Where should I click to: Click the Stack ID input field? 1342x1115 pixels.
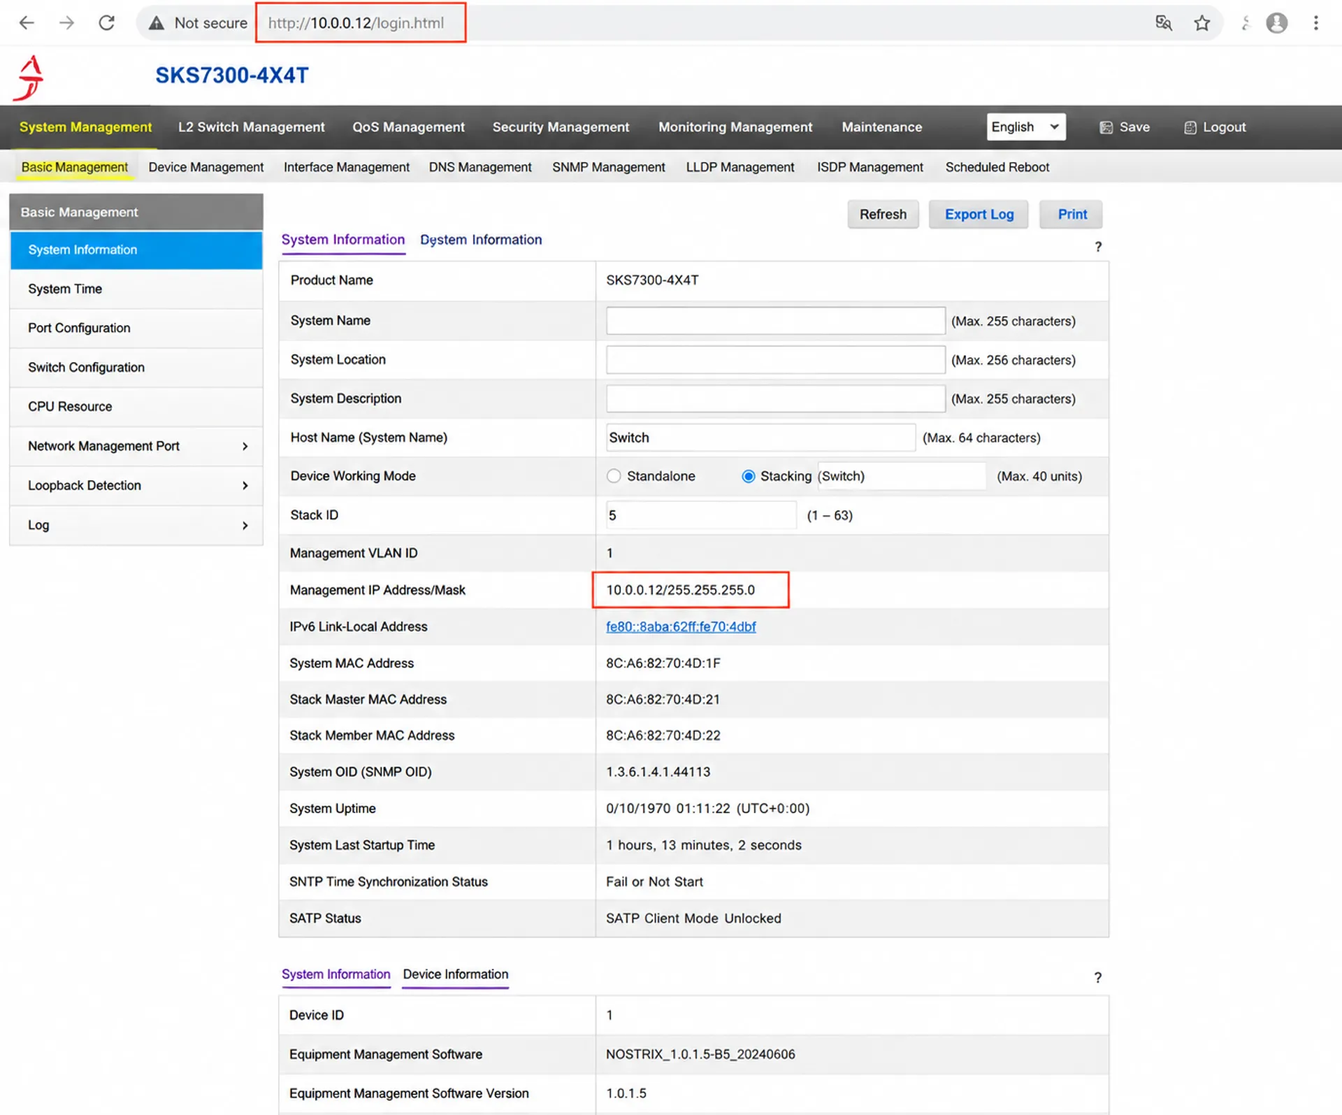[701, 515]
